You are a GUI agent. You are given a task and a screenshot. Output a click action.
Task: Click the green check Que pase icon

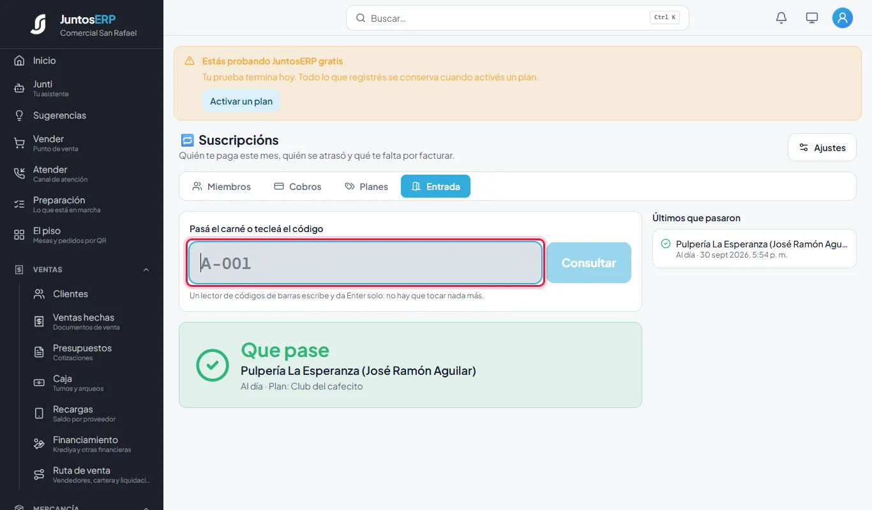213,365
